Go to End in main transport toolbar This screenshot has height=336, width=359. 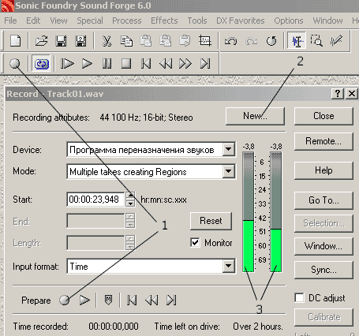point(205,64)
